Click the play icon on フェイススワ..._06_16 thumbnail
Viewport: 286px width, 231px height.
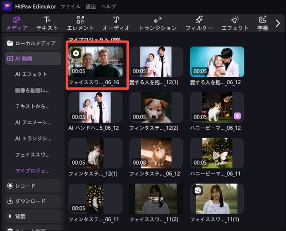click(76, 53)
